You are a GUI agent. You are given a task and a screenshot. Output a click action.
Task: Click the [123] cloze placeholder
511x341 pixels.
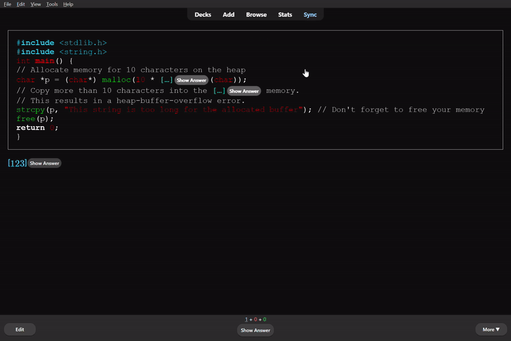pos(17,163)
